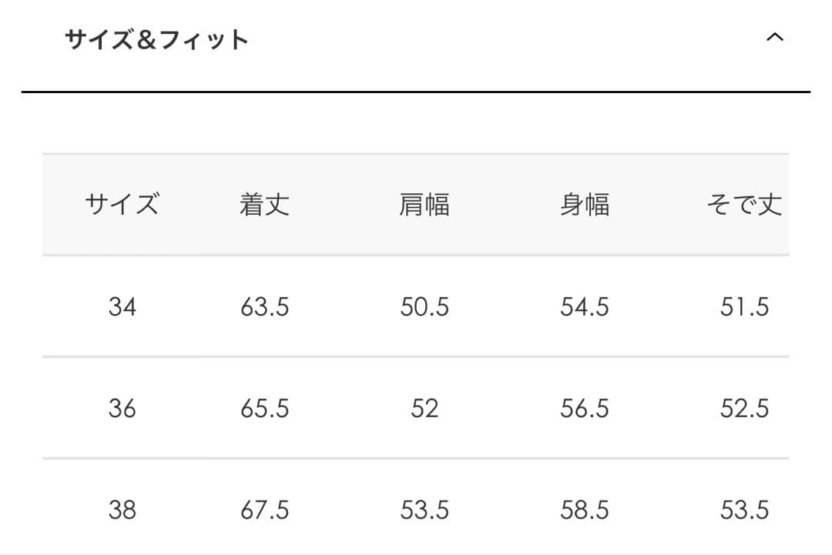Collapse the サイズ＆フィット section chevron
This screenshot has height=555, width=832.
pyautogui.click(x=777, y=35)
